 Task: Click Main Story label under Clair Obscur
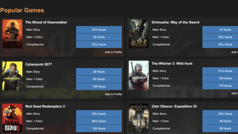(159, 114)
